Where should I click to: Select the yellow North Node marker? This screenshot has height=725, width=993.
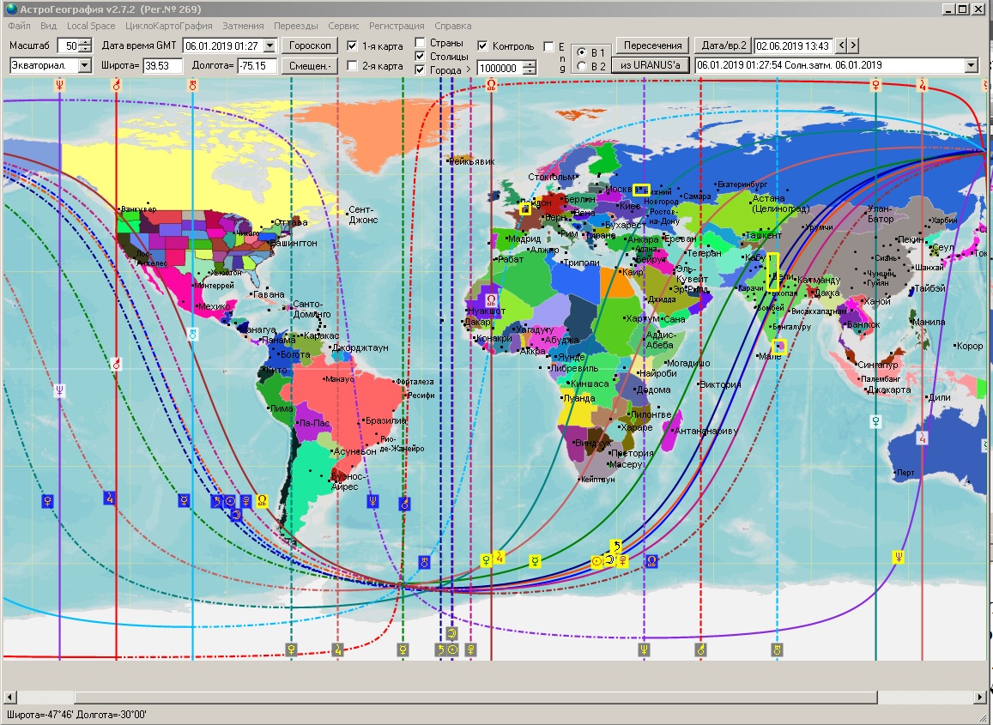coord(262,500)
